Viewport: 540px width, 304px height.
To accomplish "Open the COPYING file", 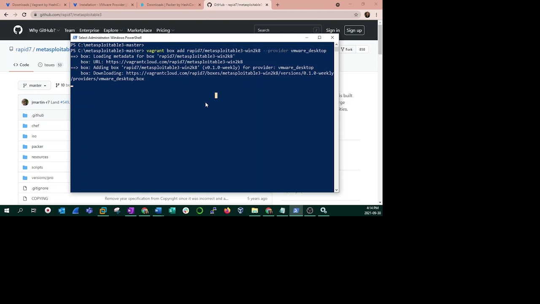I will [x=40, y=198].
